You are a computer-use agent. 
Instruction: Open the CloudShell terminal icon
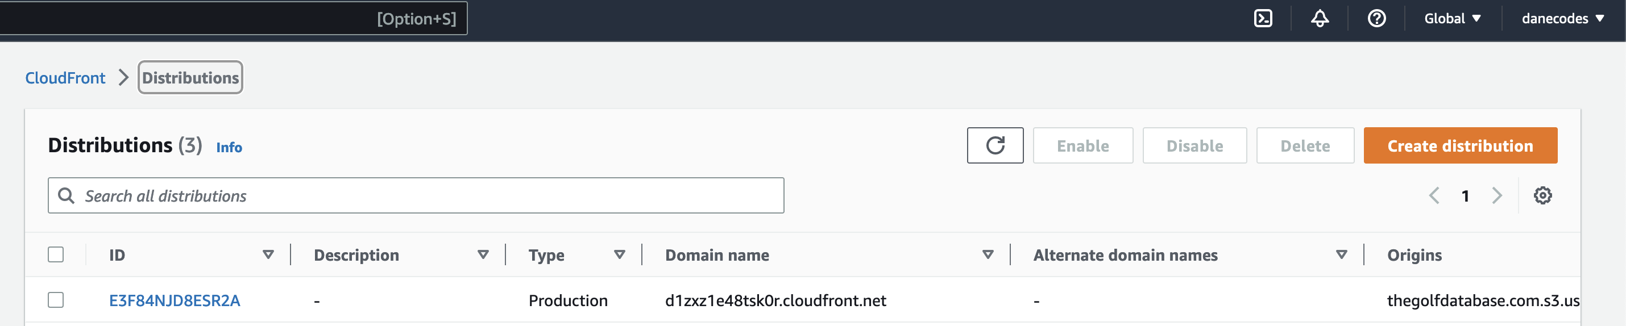(x=1263, y=18)
